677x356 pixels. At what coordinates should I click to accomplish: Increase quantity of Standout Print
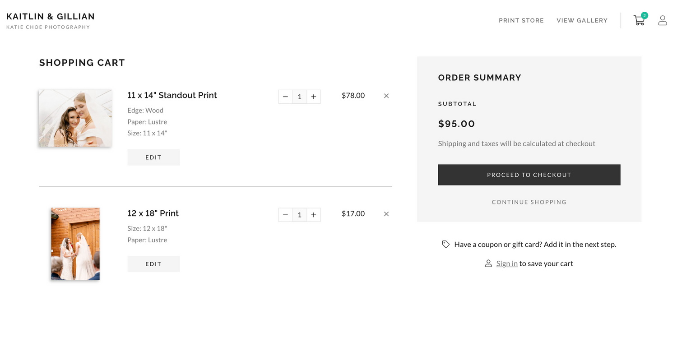tap(314, 97)
